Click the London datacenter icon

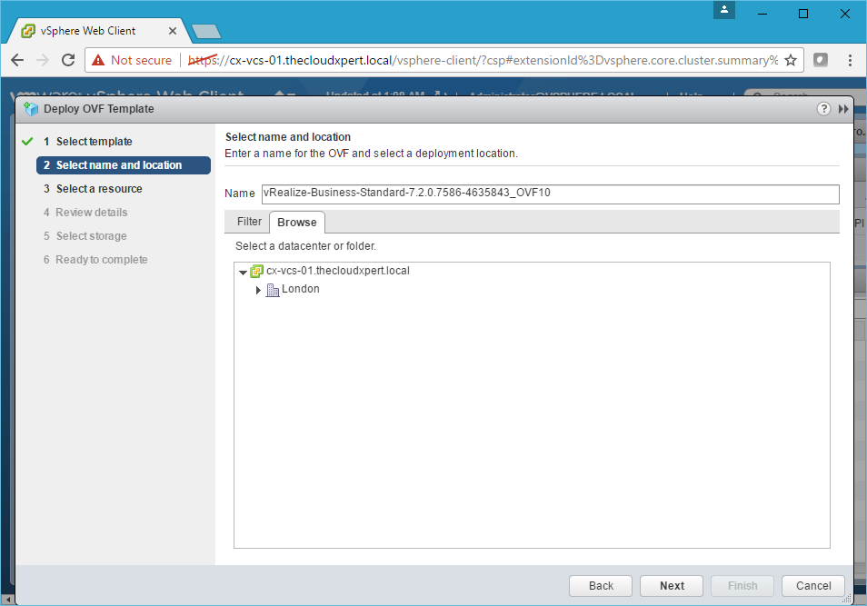tap(273, 290)
